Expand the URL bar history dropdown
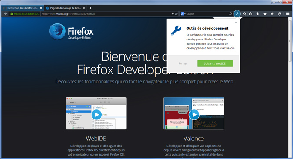293x159 pixels. [x=173, y=14]
